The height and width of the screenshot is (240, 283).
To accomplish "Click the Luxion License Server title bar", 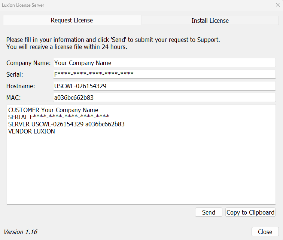I will click(x=112, y=5).
